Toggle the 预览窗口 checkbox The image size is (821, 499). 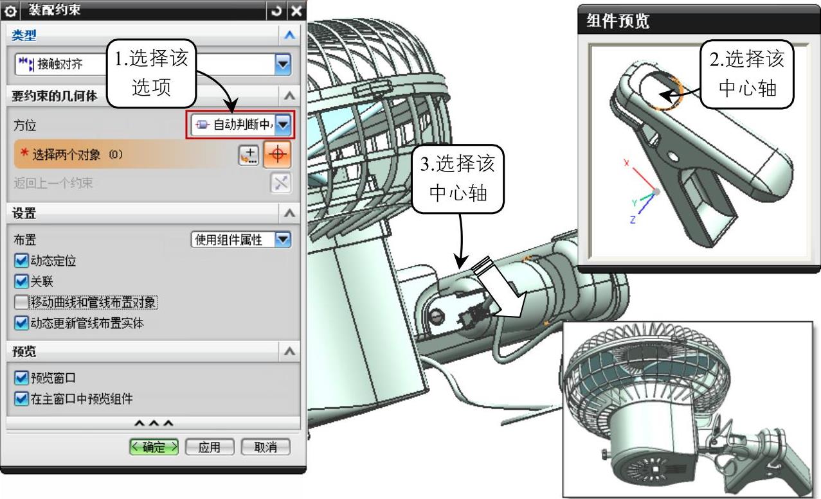[22, 378]
